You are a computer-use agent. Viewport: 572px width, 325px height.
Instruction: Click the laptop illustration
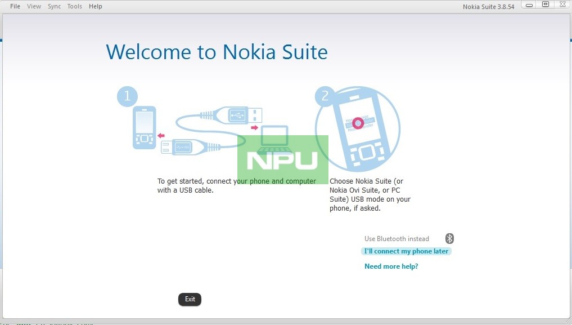(x=274, y=140)
